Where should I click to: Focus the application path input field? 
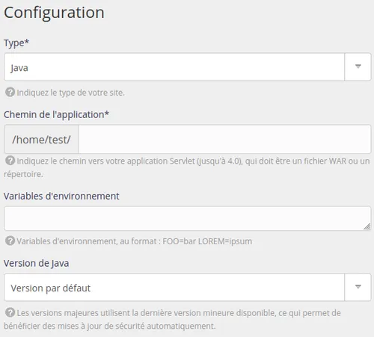225,139
